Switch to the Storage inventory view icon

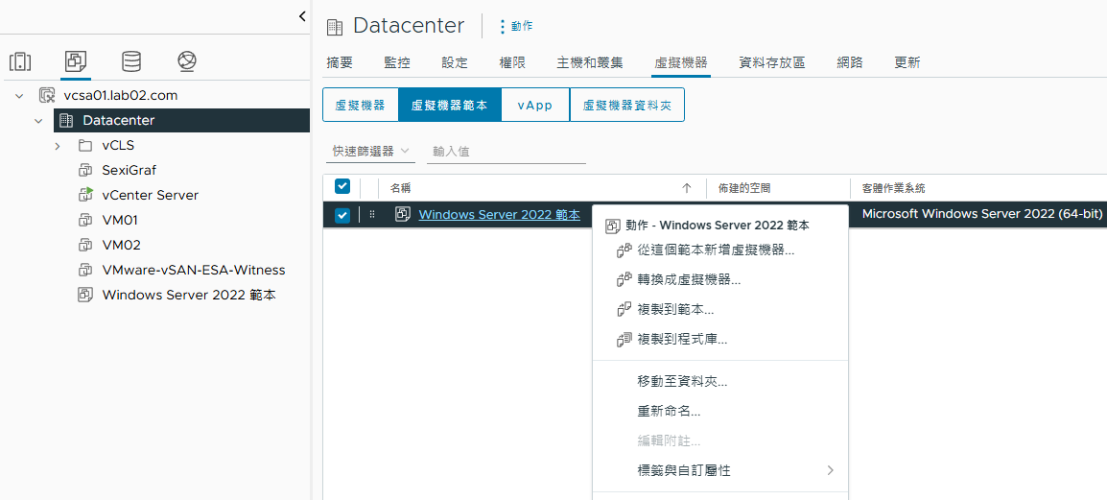pyautogui.click(x=131, y=62)
